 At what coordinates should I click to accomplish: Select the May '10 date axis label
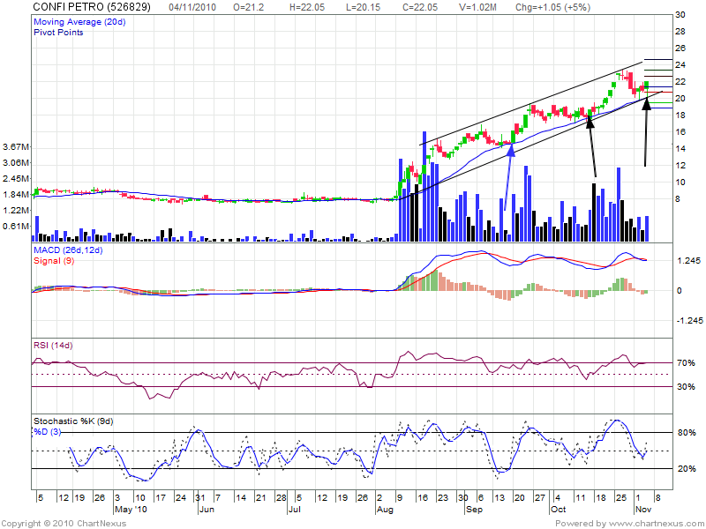[130, 510]
